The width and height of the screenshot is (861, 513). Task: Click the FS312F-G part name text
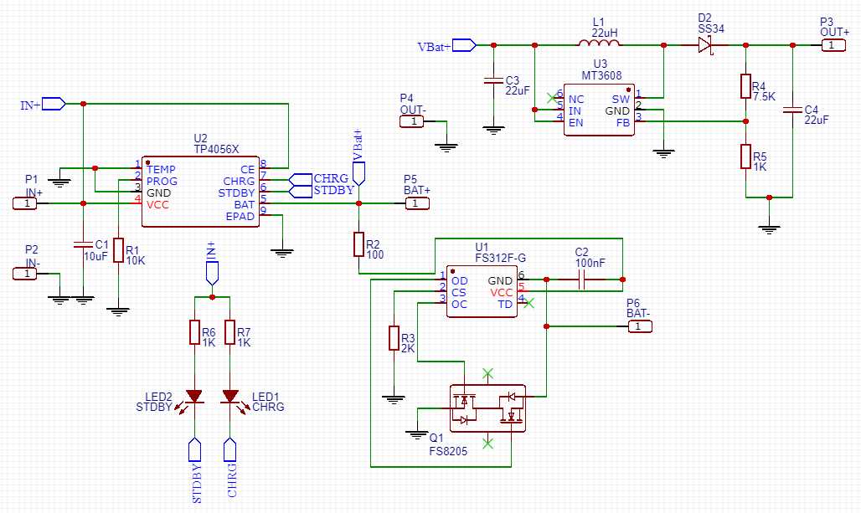[500, 257]
